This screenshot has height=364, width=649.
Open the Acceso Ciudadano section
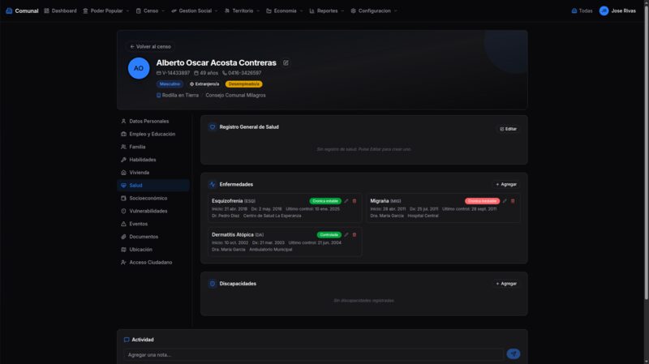coord(153,262)
